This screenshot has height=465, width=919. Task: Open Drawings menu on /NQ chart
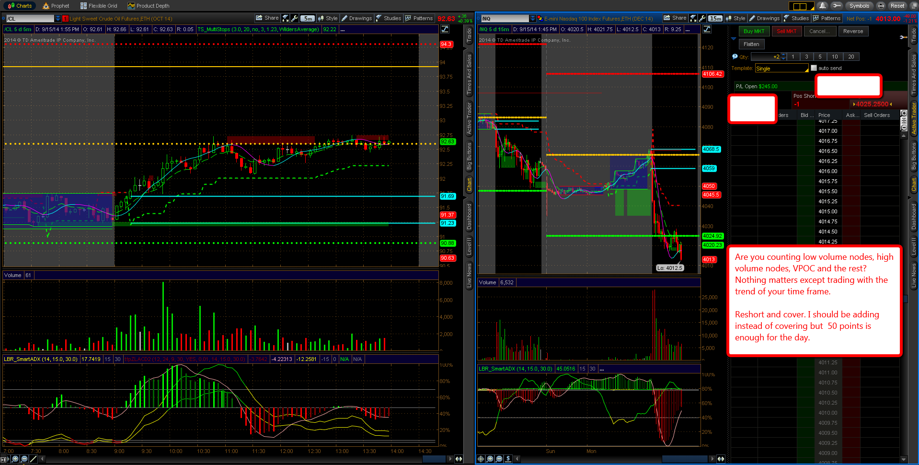pos(764,18)
